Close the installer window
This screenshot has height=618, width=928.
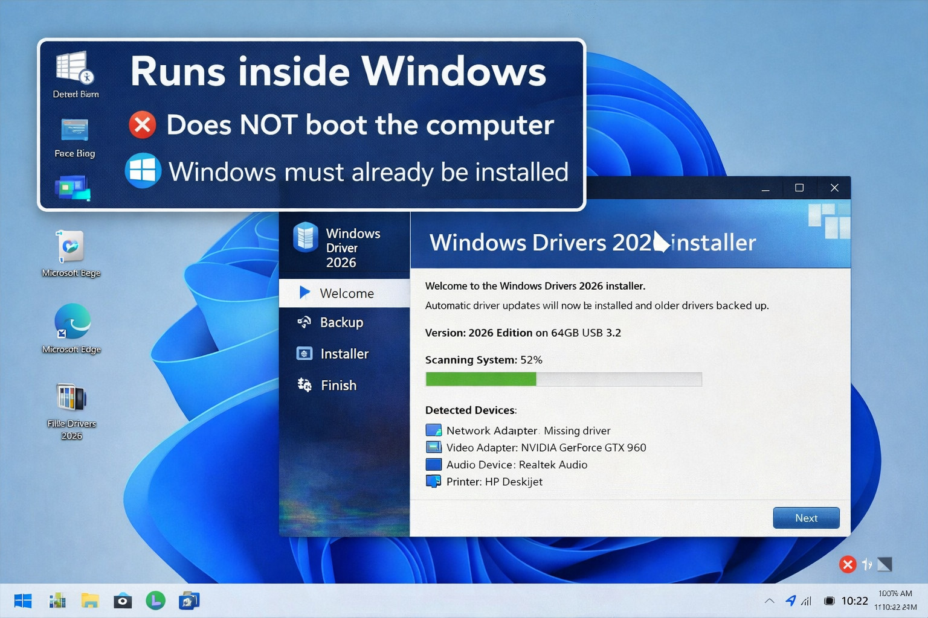click(x=834, y=188)
